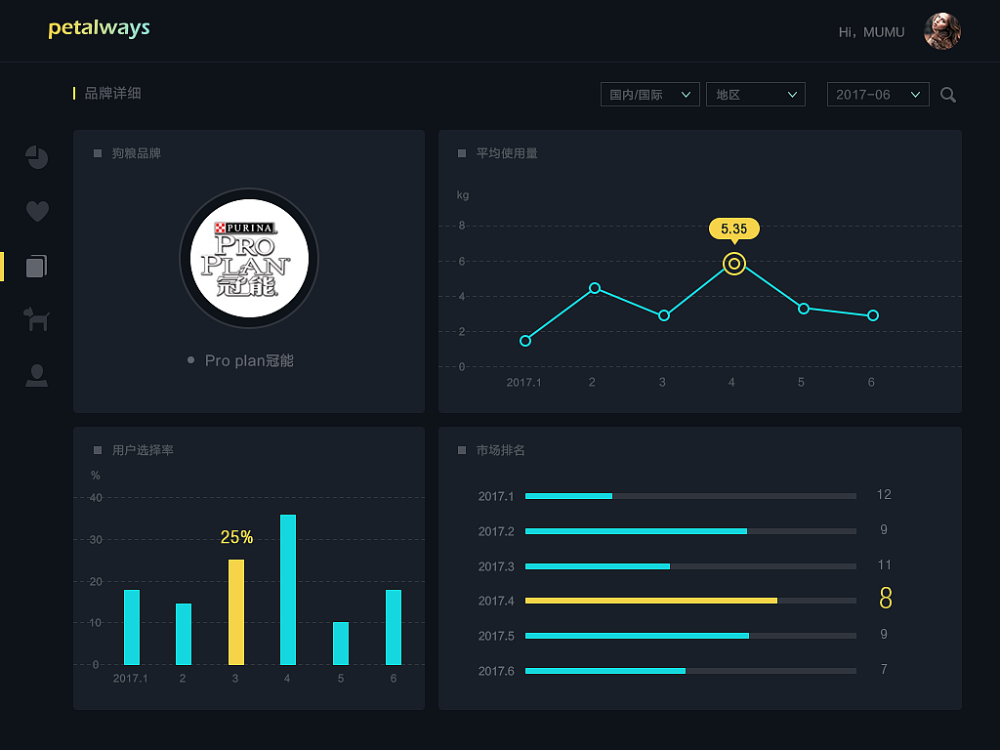Click rank value 7 for 2017.6
This screenshot has height=750, width=1000.
[884, 669]
